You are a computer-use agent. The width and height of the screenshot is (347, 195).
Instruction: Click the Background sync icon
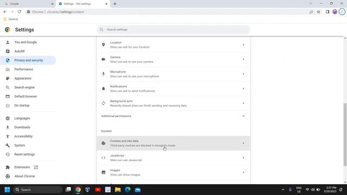click(104, 103)
